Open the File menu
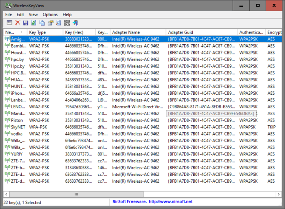The height and width of the screenshot is (209, 285). click(9, 14)
